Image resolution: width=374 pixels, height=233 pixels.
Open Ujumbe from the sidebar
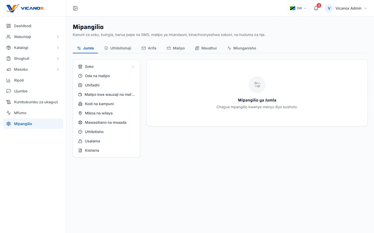[33, 91]
